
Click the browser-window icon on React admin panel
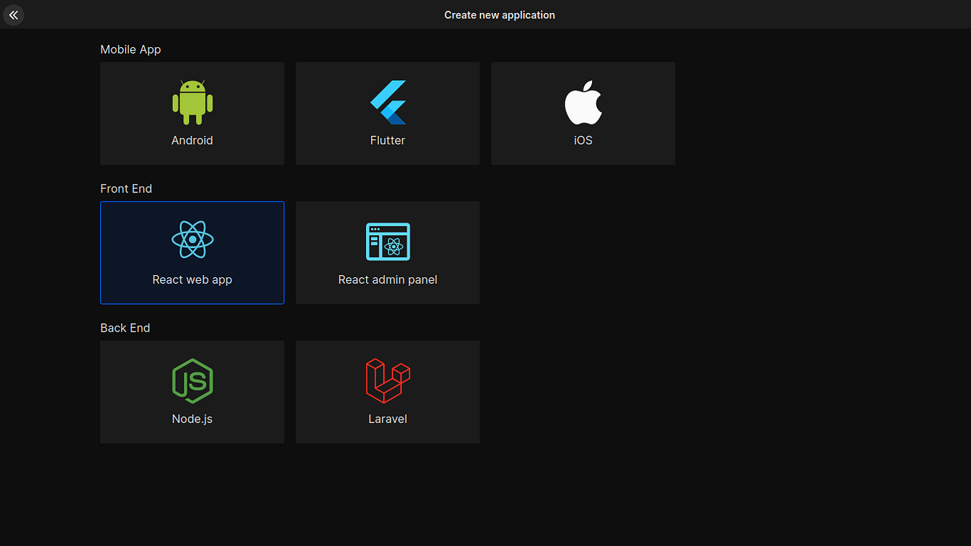point(388,242)
